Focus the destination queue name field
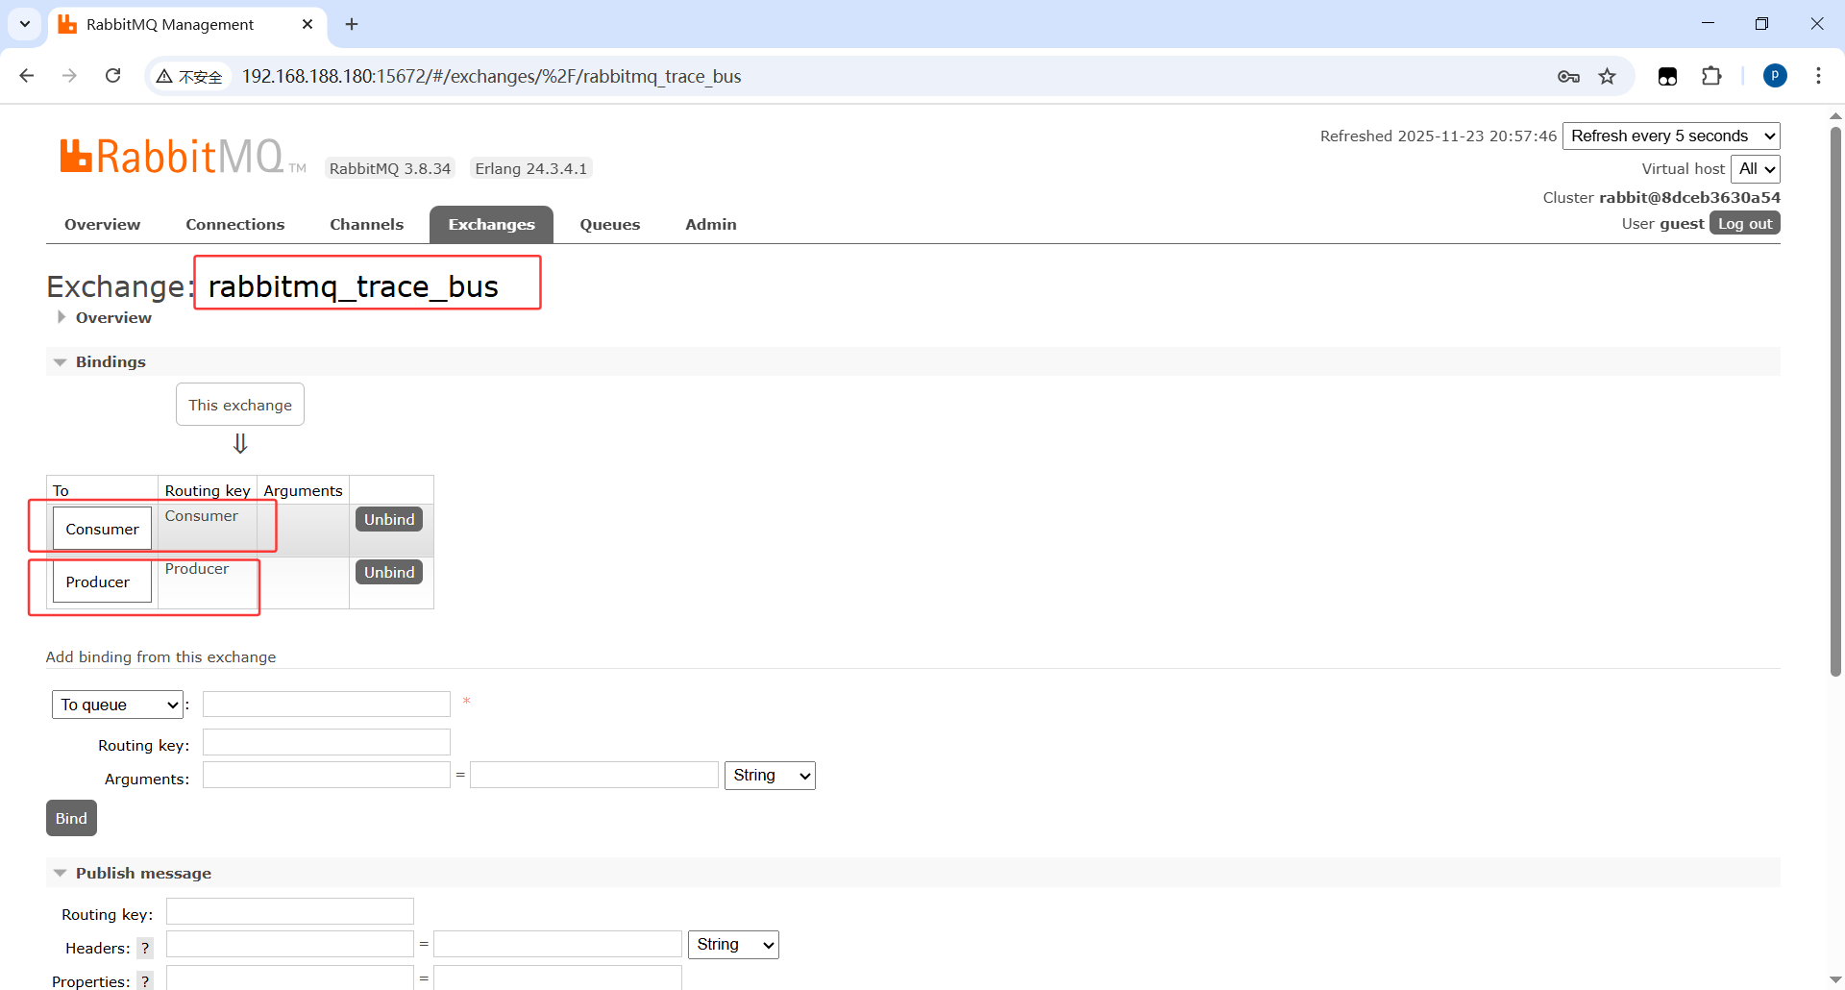1845x990 pixels. 327,705
